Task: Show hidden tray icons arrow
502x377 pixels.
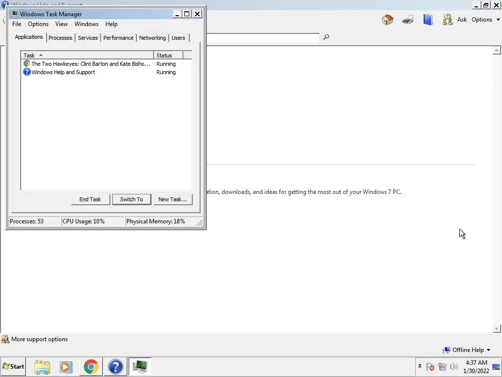Action: pos(420,366)
